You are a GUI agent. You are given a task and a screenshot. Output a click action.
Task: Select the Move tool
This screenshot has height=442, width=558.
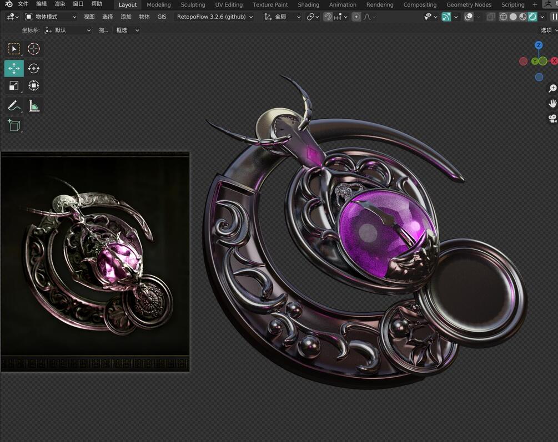(14, 68)
